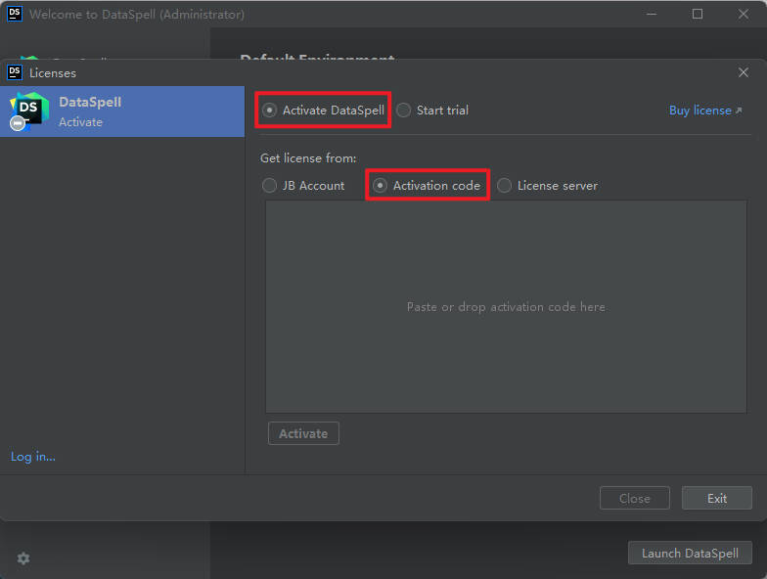The height and width of the screenshot is (579, 767).
Task: Select JB Account as the license source
Action: click(x=270, y=185)
